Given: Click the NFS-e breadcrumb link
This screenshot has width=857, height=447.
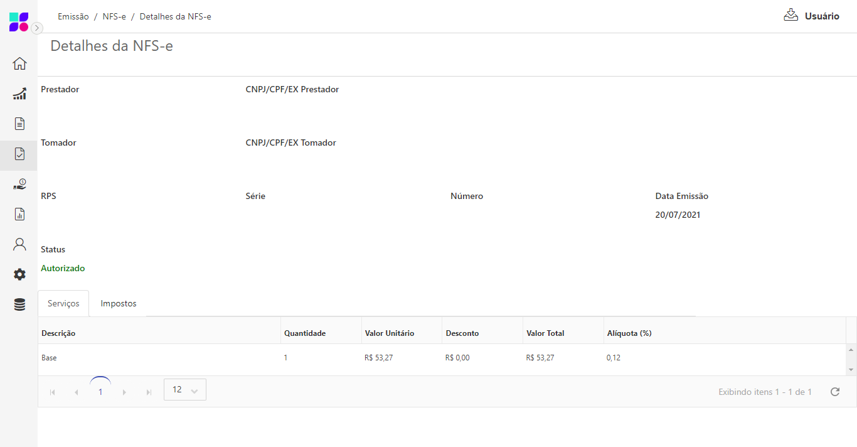Looking at the screenshot, I should [x=115, y=16].
